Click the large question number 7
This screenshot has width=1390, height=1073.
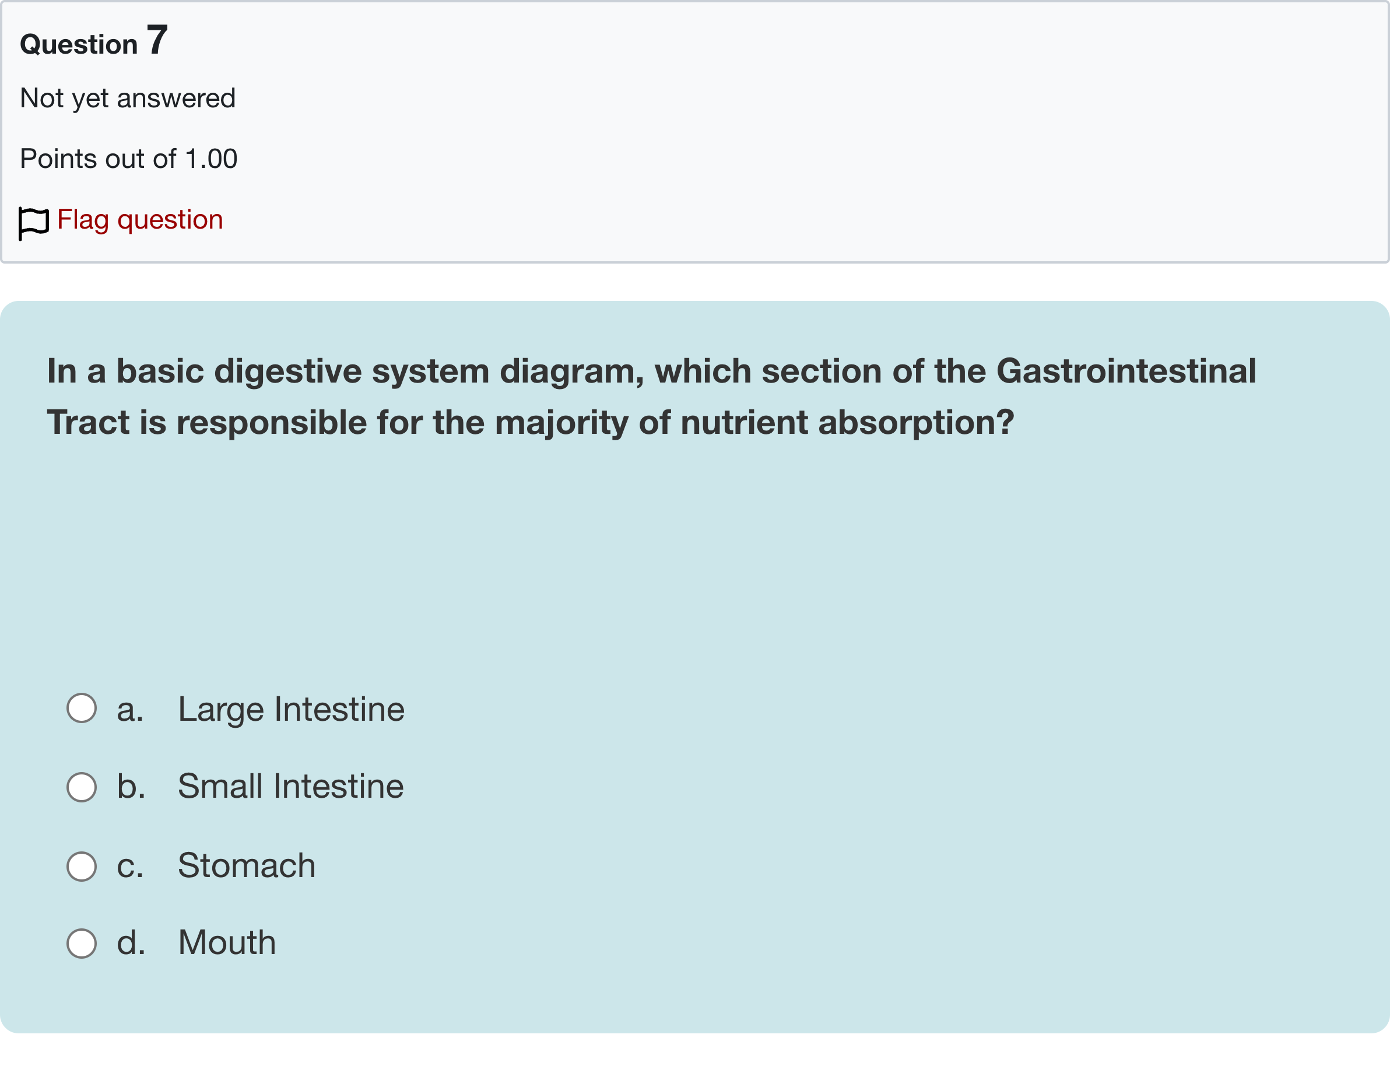coord(157,40)
